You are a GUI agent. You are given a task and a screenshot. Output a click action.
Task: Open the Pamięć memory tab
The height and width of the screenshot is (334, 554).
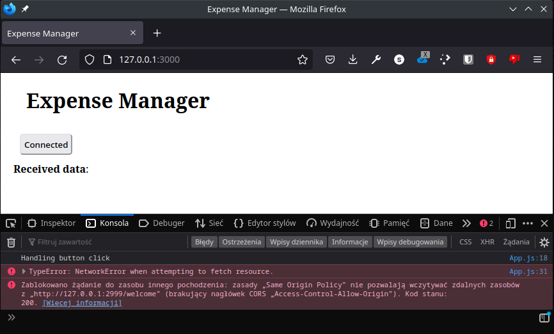390,223
